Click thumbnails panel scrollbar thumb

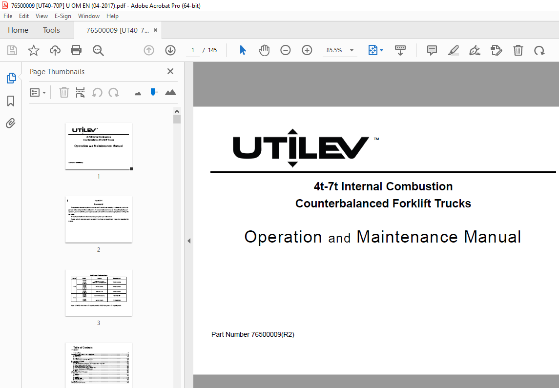[x=177, y=119]
